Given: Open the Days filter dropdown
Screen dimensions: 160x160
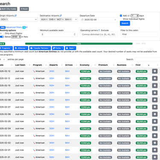Looking at the screenshot, I should [70, 48].
